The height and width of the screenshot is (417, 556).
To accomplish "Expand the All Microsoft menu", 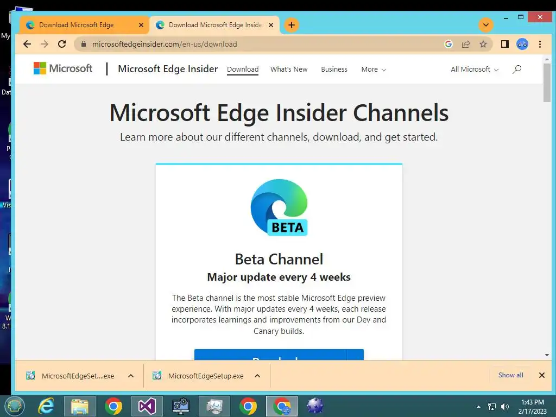I will tap(475, 69).
